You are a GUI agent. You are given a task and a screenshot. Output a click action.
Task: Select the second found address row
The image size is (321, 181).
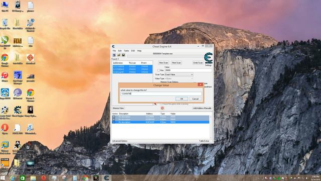click(132, 69)
